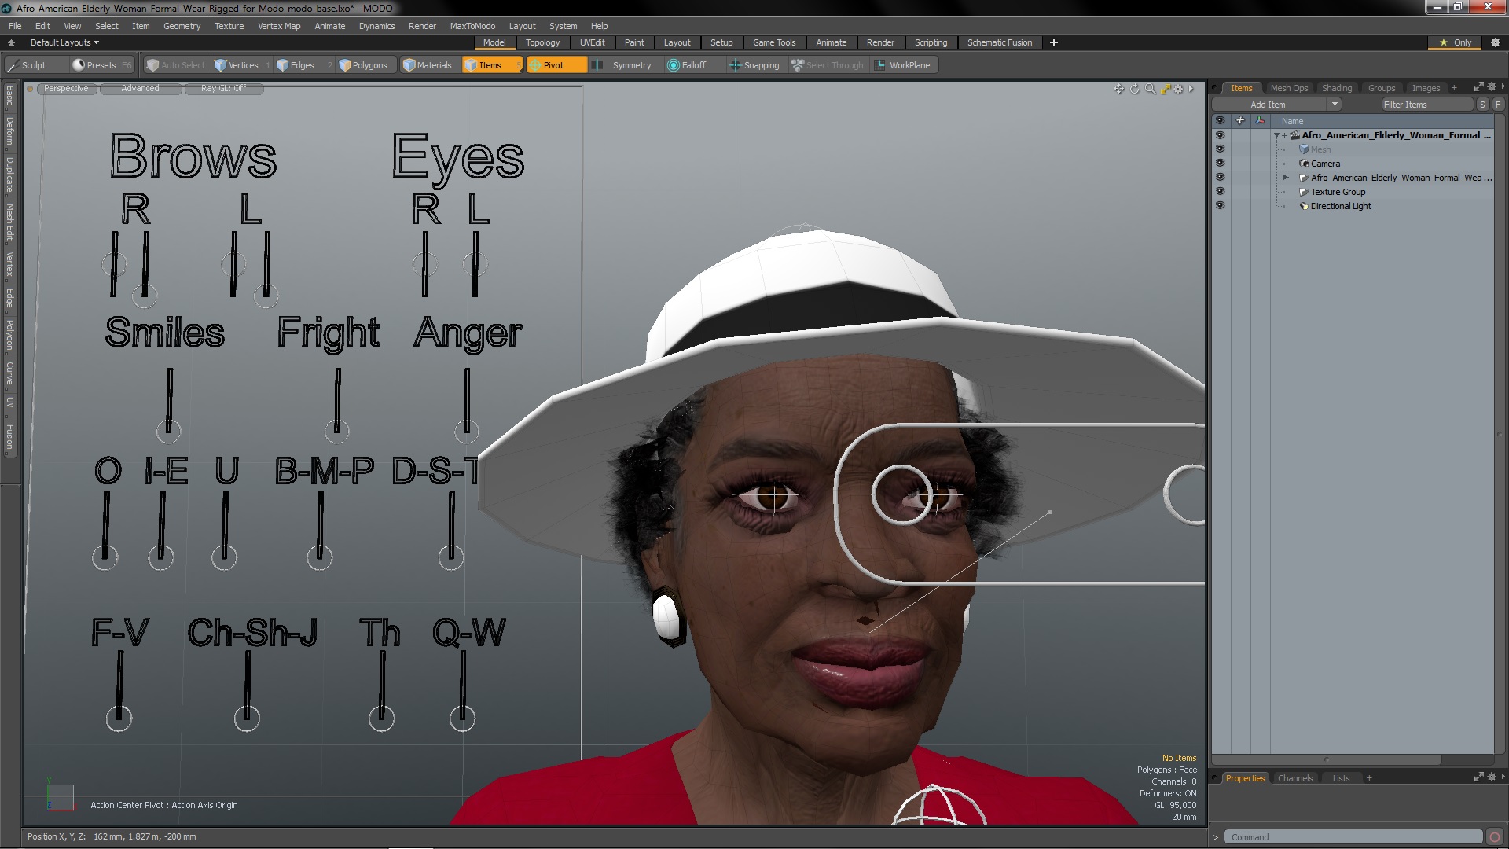Click the Fright slider handle
This screenshot has height=849, width=1509.
point(337,430)
